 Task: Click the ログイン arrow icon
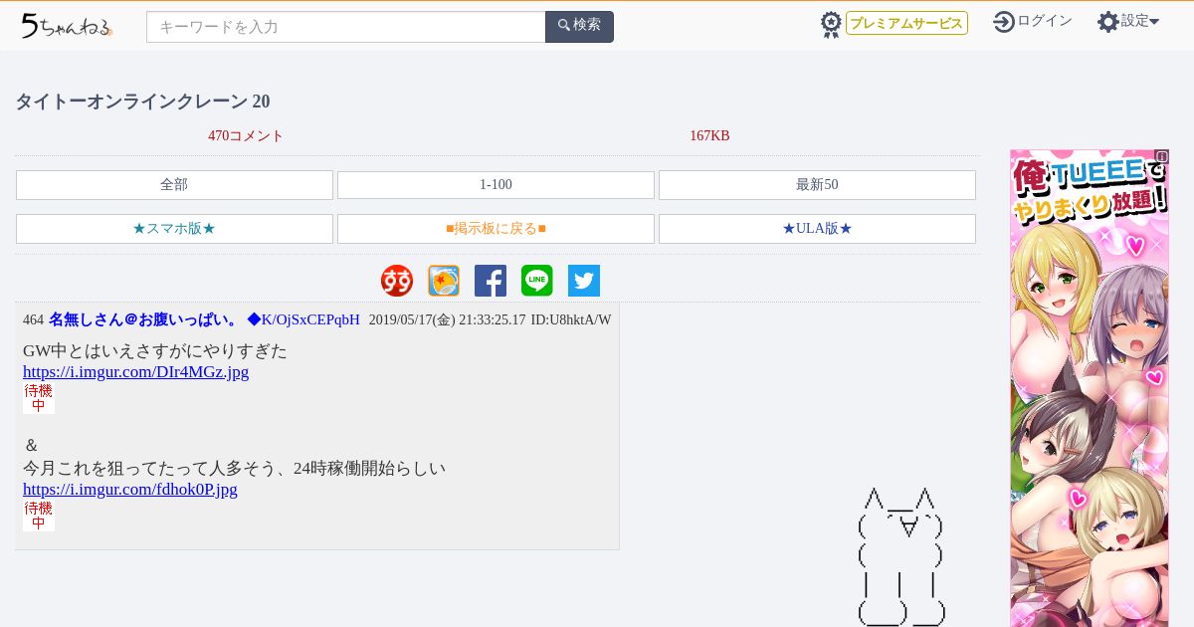(x=1004, y=21)
